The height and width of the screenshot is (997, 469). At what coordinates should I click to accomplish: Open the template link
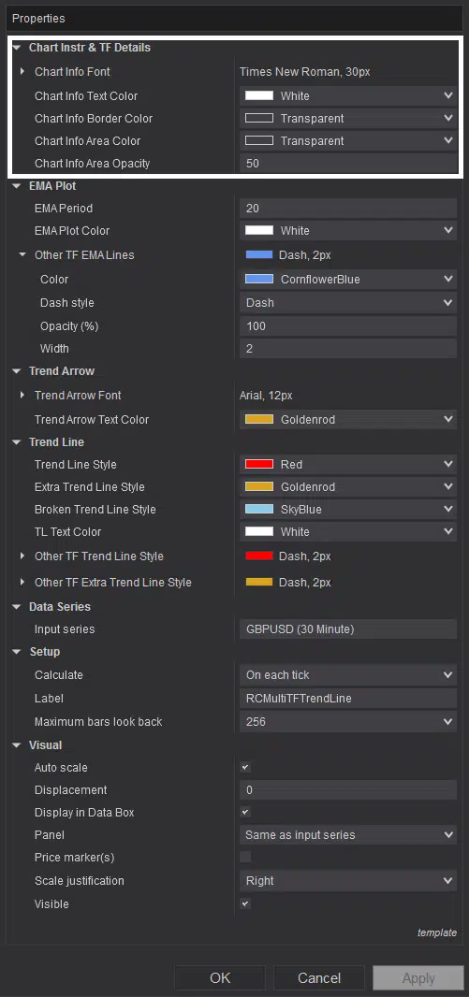point(437,932)
